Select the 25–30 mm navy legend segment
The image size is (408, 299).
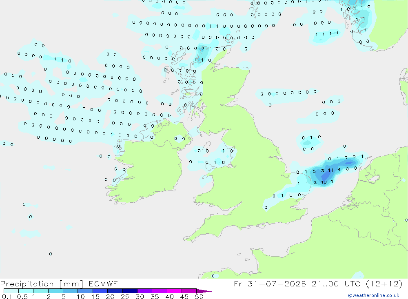tap(130, 291)
